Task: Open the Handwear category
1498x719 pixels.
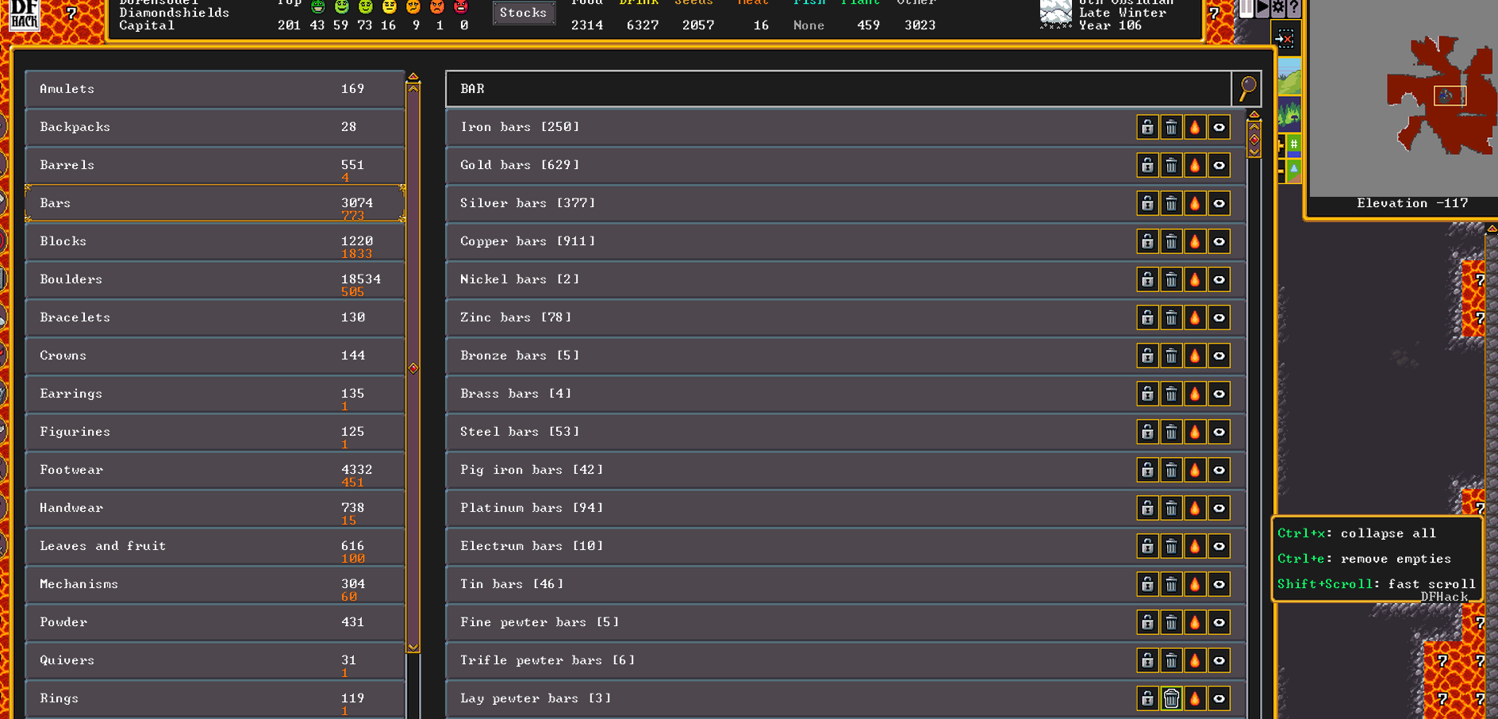Action: 215,508
